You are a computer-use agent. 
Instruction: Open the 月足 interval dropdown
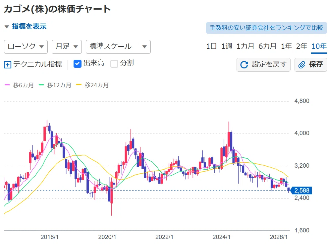67,46
